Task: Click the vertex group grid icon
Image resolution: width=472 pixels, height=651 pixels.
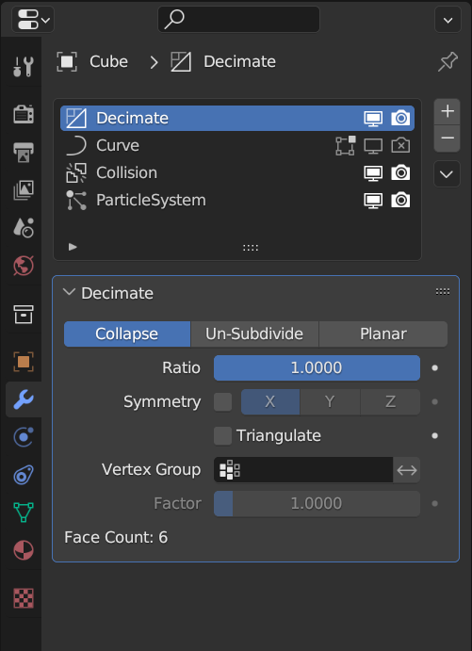Action: [230, 470]
